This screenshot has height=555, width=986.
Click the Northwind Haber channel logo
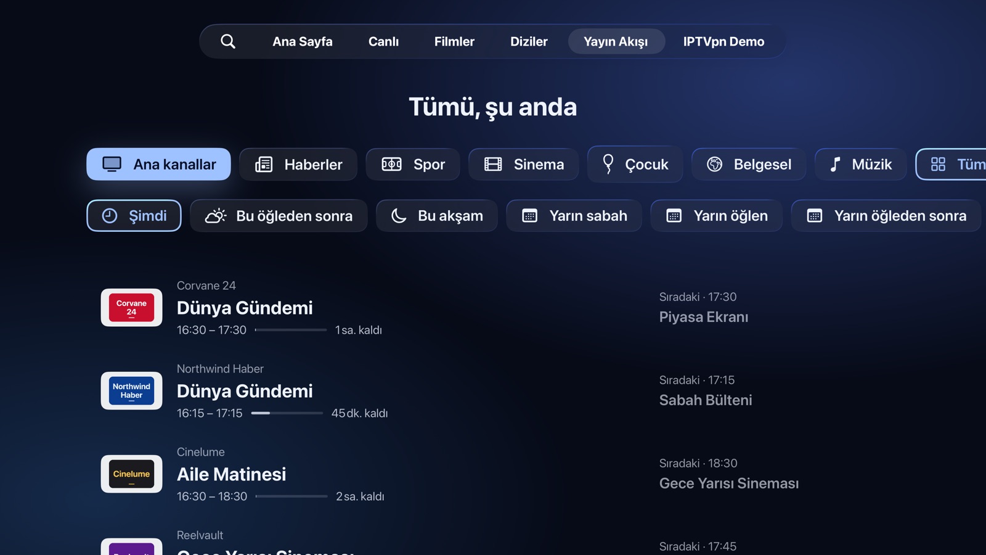(x=132, y=391)
